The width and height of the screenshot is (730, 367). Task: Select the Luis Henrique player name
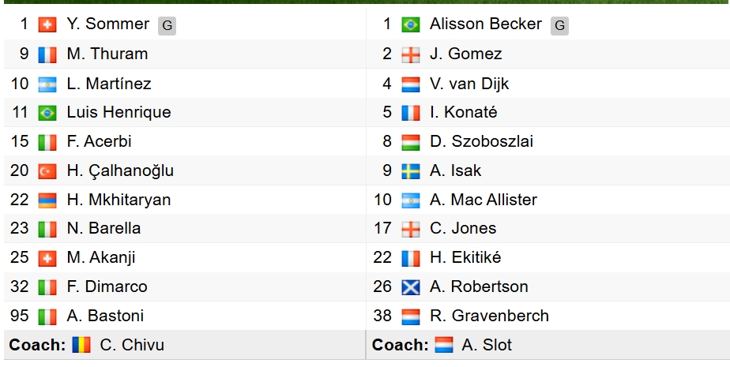pos(119,112)
